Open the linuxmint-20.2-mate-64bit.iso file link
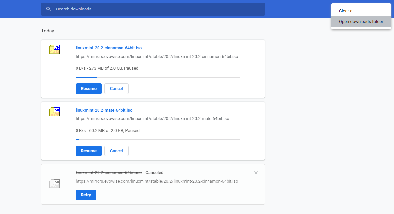394x214 pixels. coord(104,110)
